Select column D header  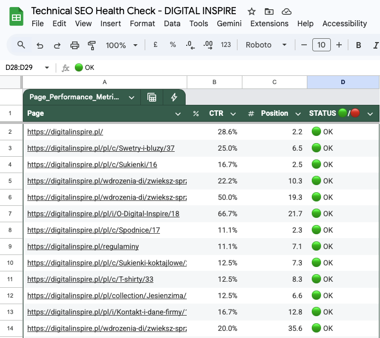click(343, 82)
